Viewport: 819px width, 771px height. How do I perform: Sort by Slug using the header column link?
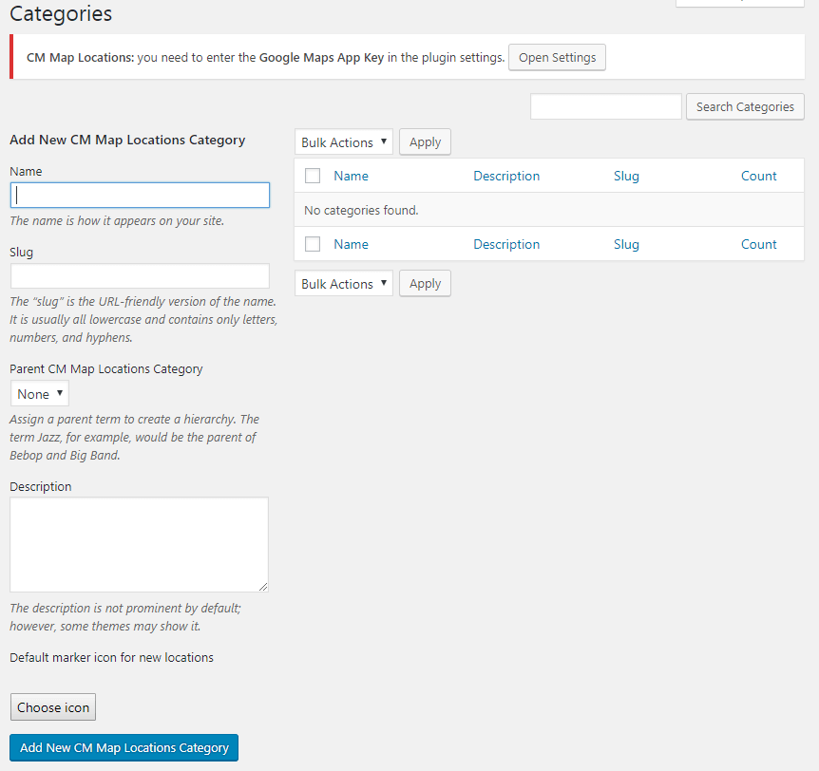coord(626,176)
